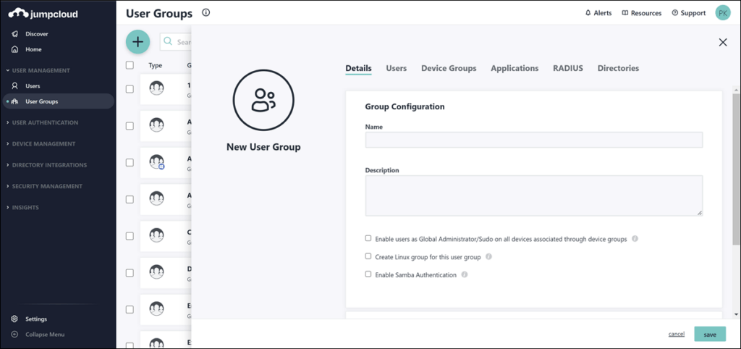Check Enable Samba Authentication
The width and height of the screenshot is (741, 349).
pos(368,274)
